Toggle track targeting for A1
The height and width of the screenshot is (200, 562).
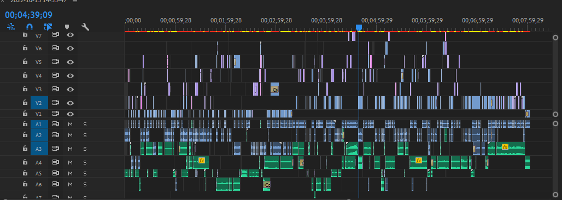pos(39,124)
